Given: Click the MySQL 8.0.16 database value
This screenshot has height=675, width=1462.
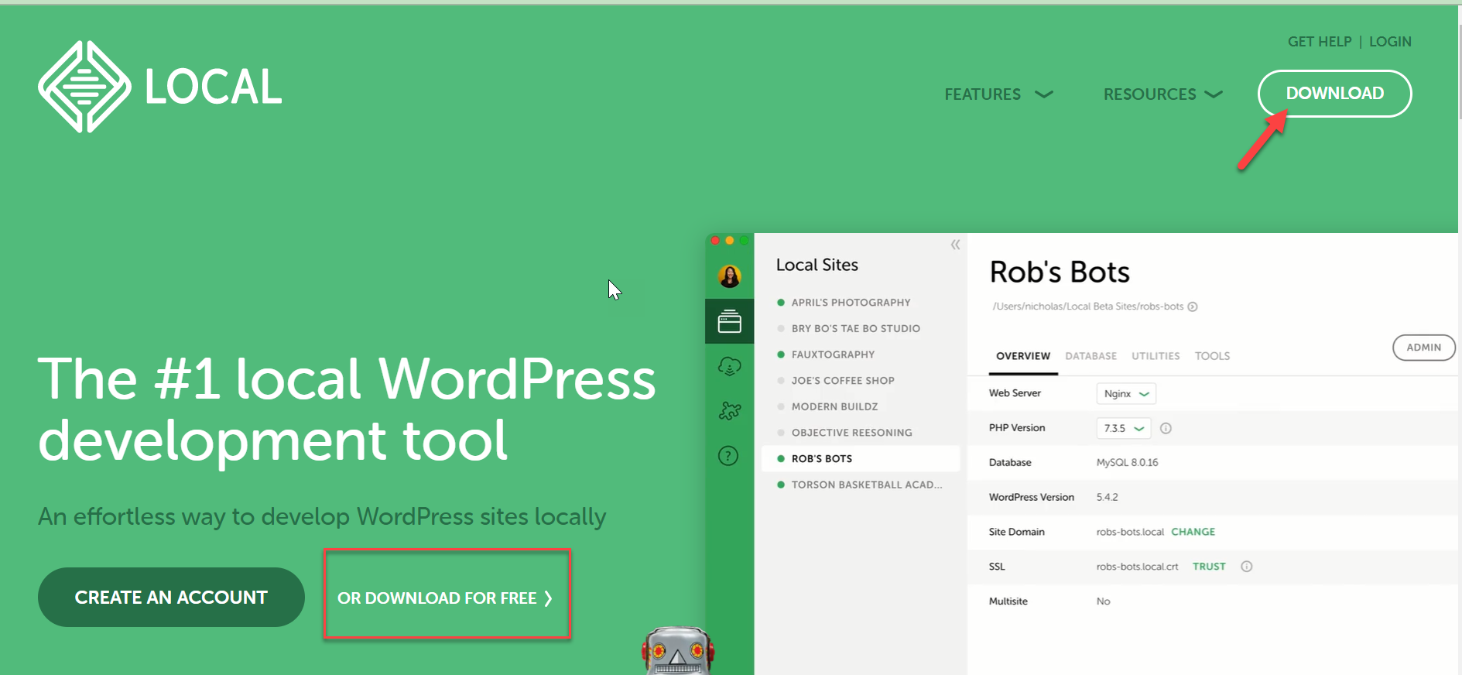Looking at the screenshot, I should tap(1127, 463).
